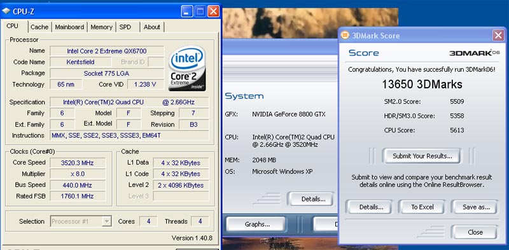Click the 13650 3DMarks score text

[422, 85]
